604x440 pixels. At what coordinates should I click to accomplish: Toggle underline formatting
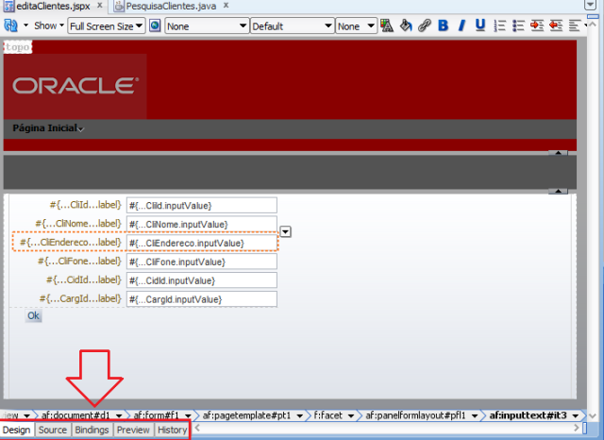point(480,25)
